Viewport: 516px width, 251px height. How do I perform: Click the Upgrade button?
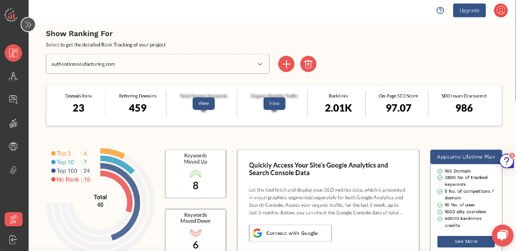coord(469,11)
